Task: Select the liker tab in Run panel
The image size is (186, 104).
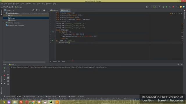Action: pos(12,64)
